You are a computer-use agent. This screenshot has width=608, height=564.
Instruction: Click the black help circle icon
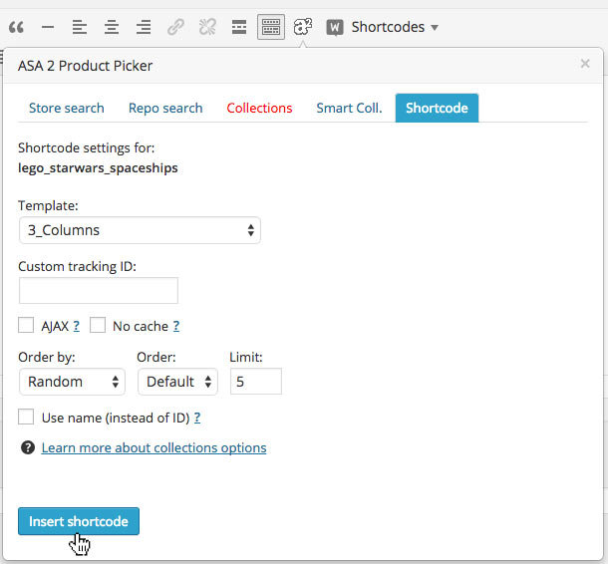28,447
